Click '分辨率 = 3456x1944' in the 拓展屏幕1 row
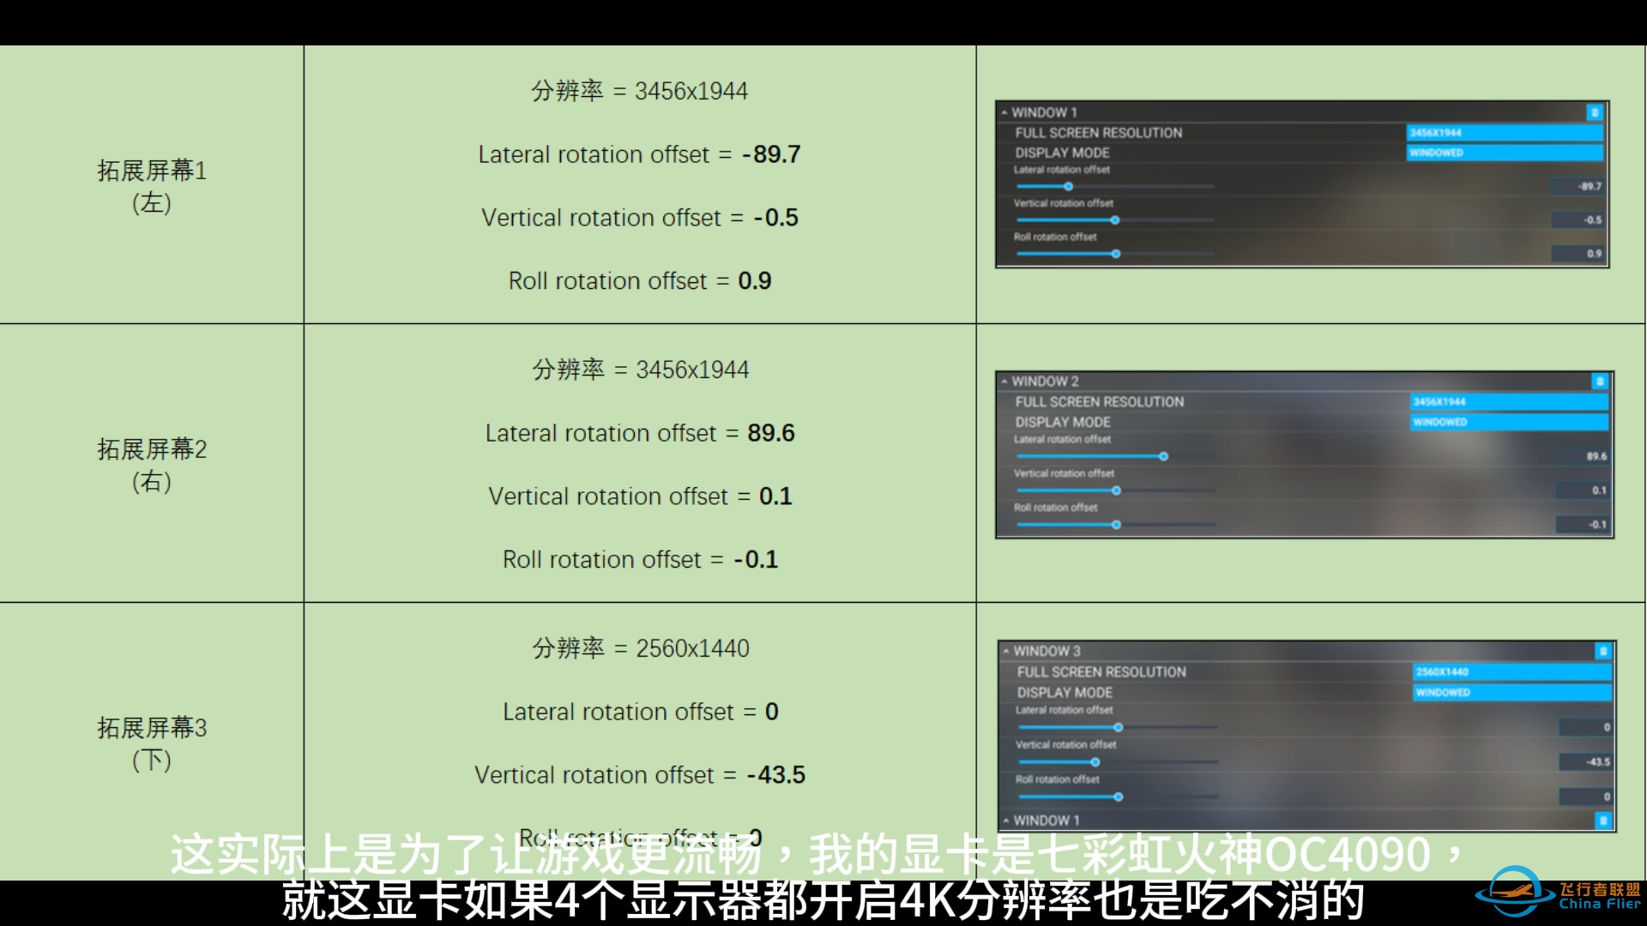This screenshot has height=926, width=1647. pos(640,91)
